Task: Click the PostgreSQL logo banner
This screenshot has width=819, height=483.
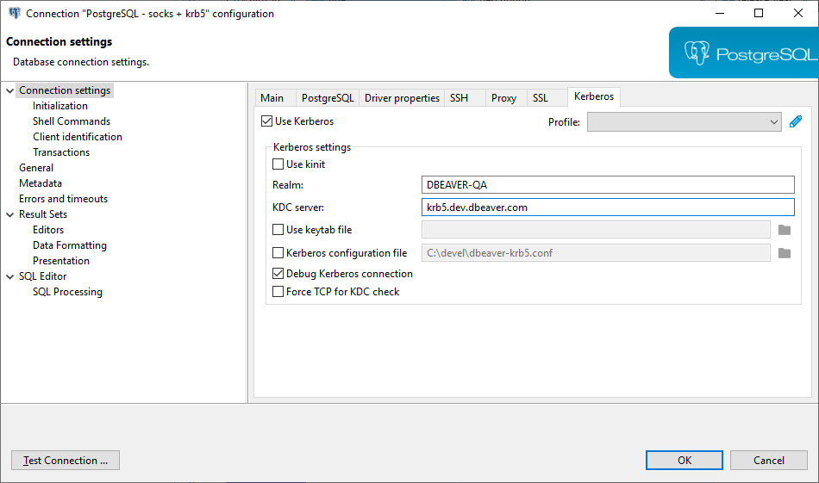Action: (x=744, y=53)
